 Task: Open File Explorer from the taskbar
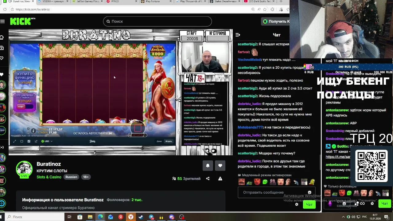click(x=90, y=217)
